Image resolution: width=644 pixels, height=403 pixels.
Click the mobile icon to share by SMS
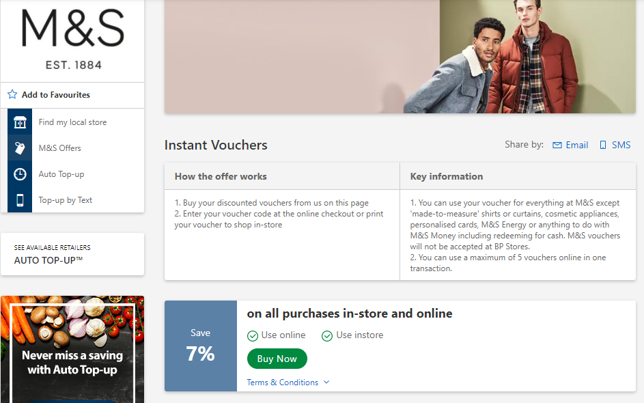(603, 145)
